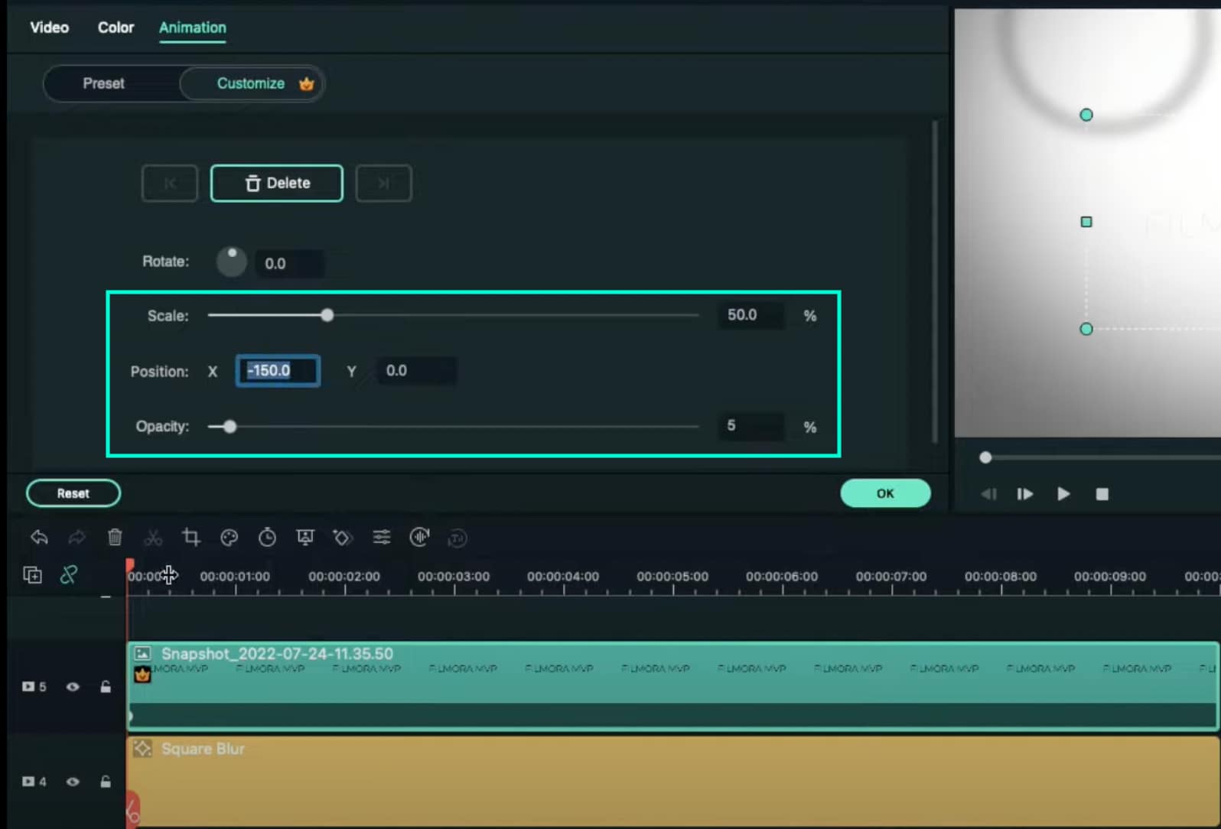Edit the Position Y field
This screenshot has height=829, width=1221.
pos(417,371)
